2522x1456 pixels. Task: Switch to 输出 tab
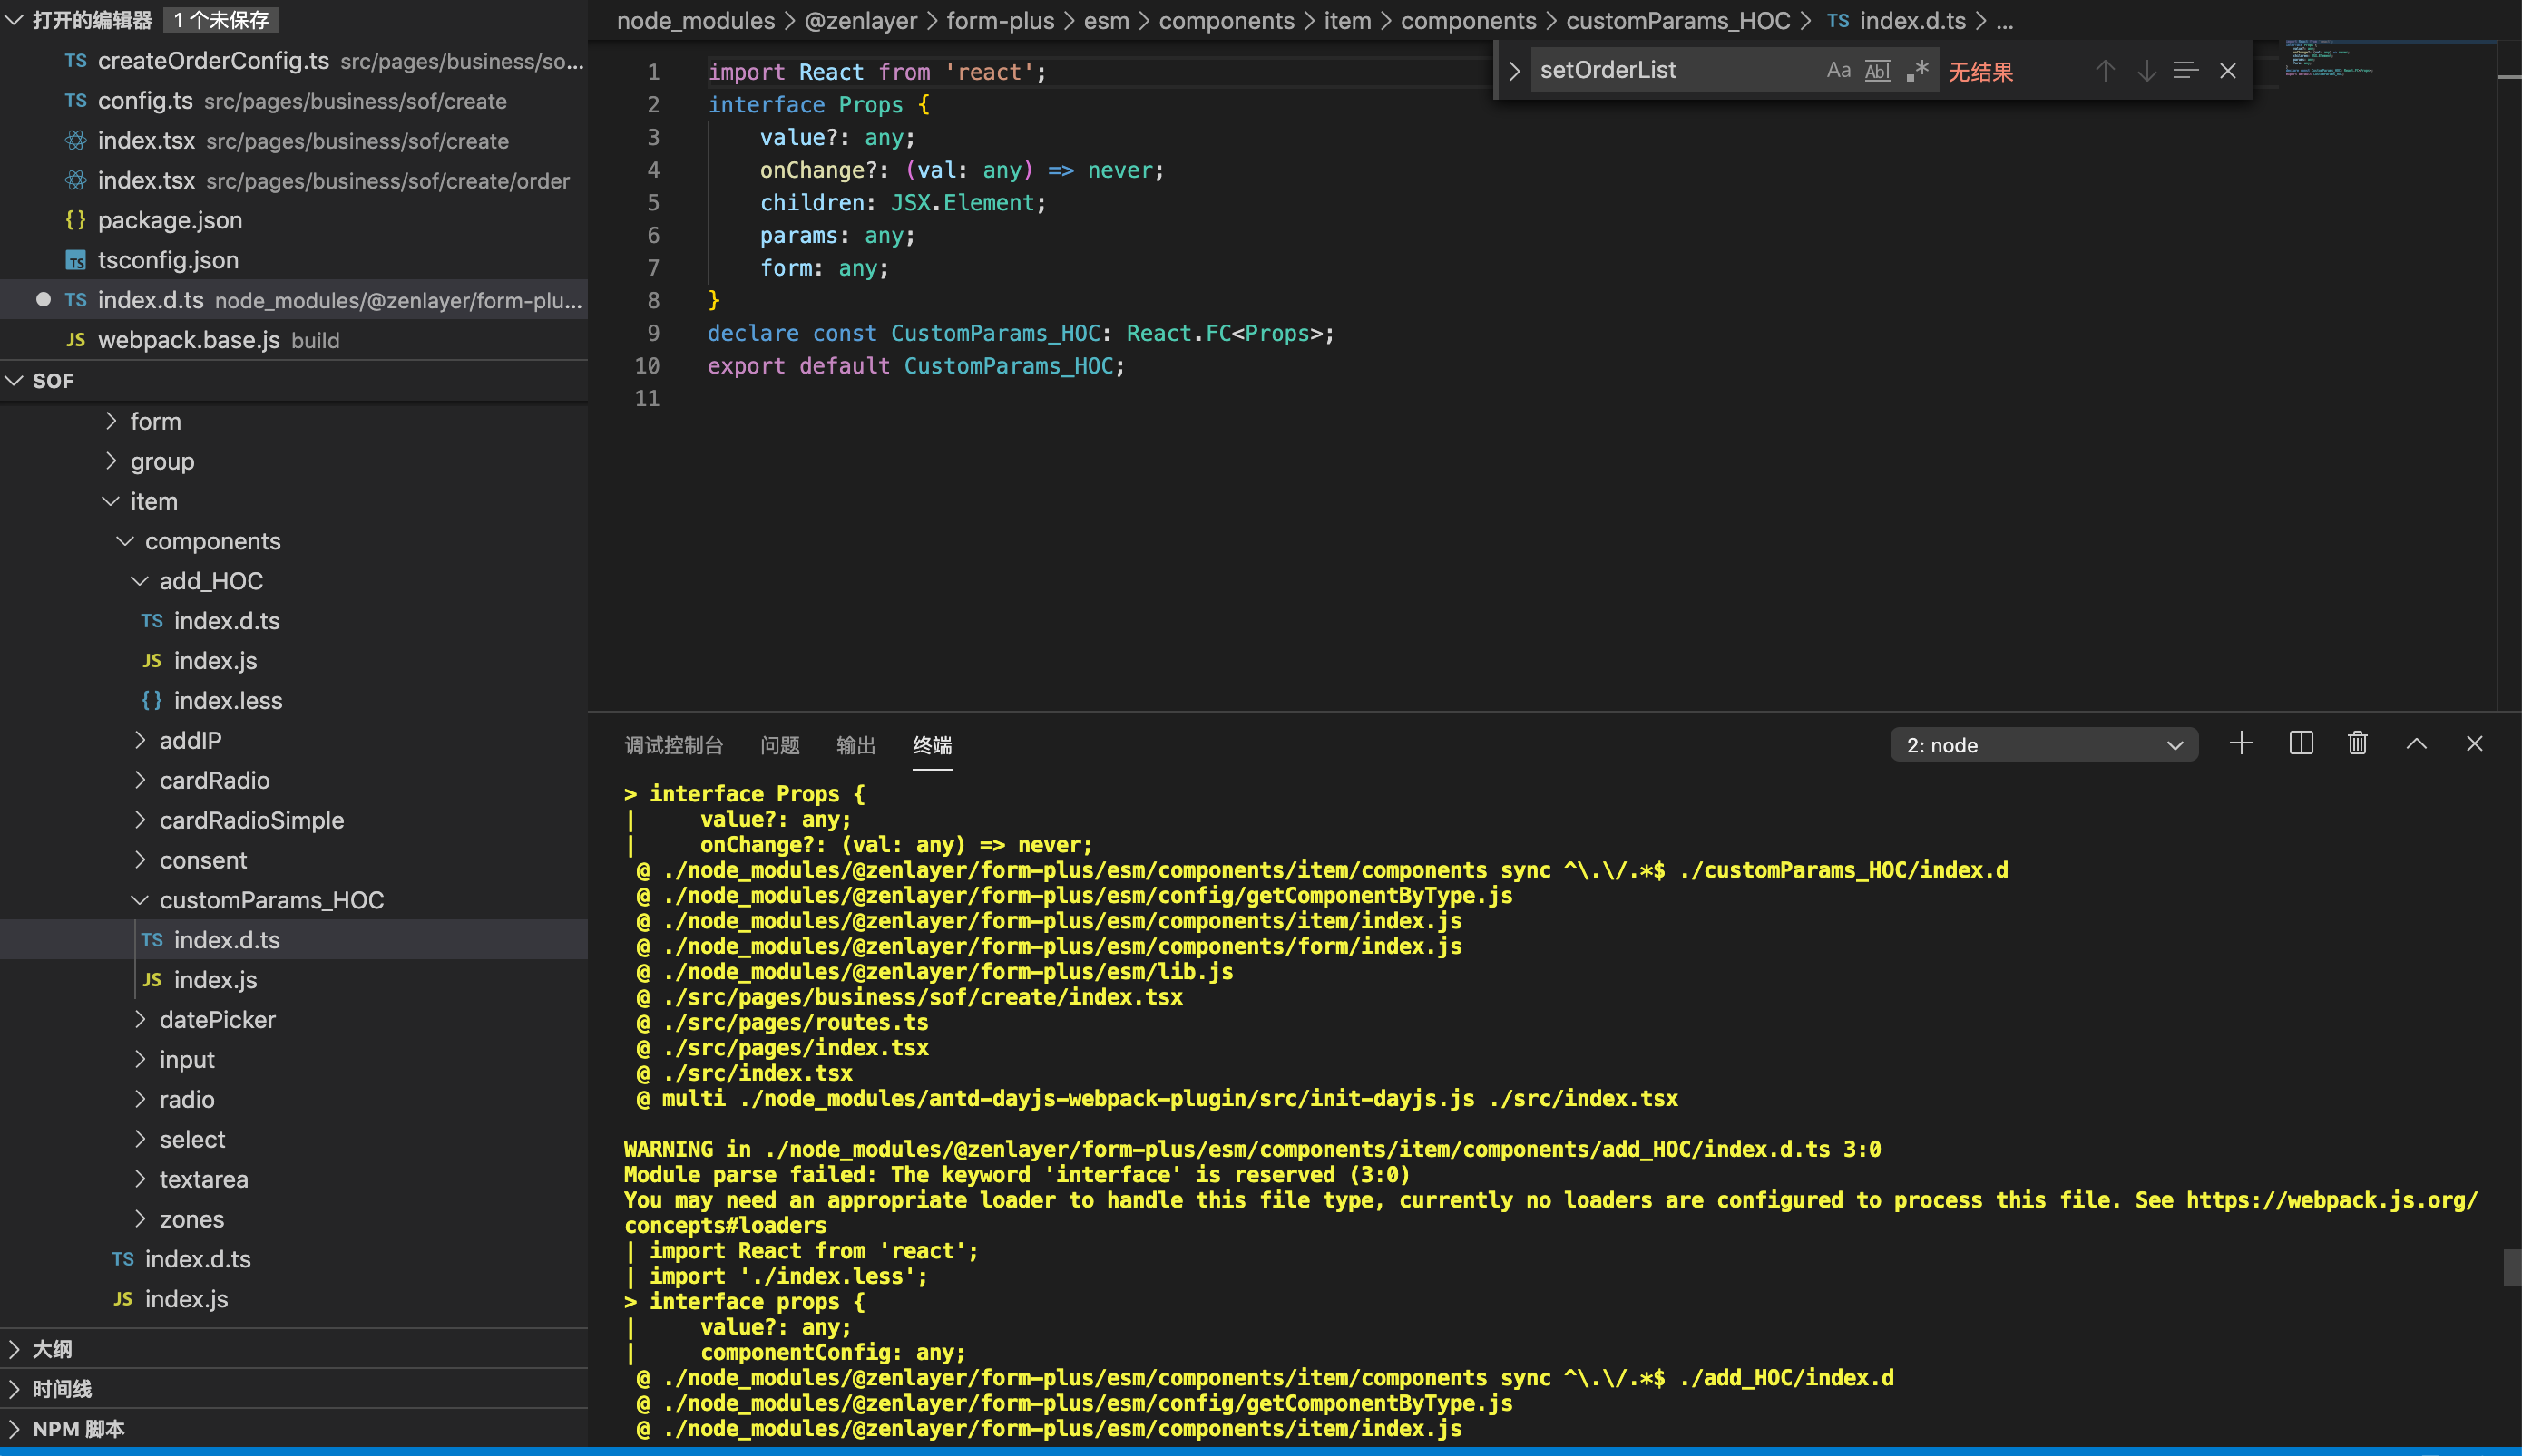pos(855,744)
